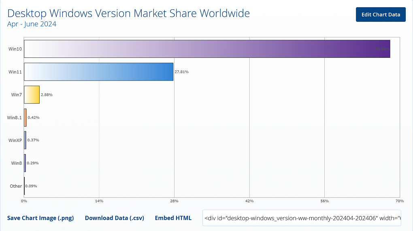Click the Other axis label
This screenshot has width=413, height=231.
[16, 186]
